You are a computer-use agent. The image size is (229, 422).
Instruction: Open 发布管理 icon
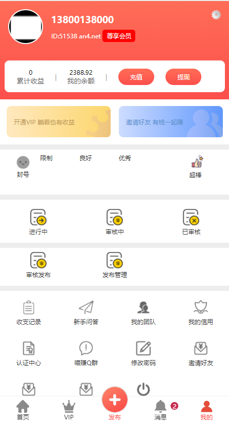115,260
